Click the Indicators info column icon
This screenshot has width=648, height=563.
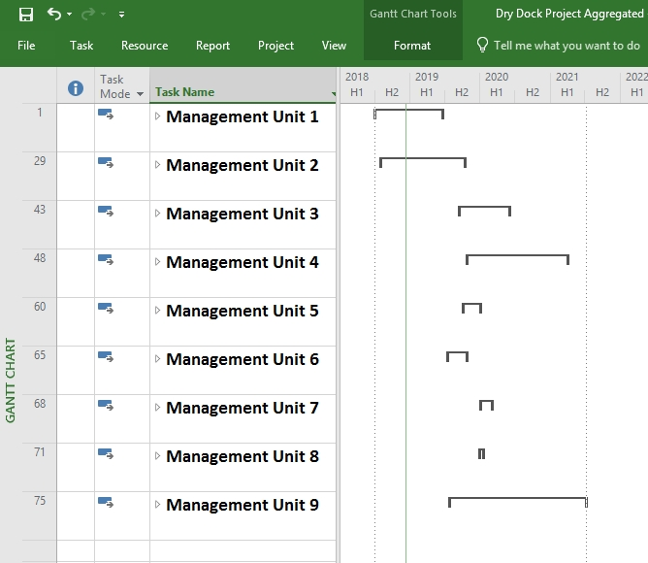pos(76,88)
